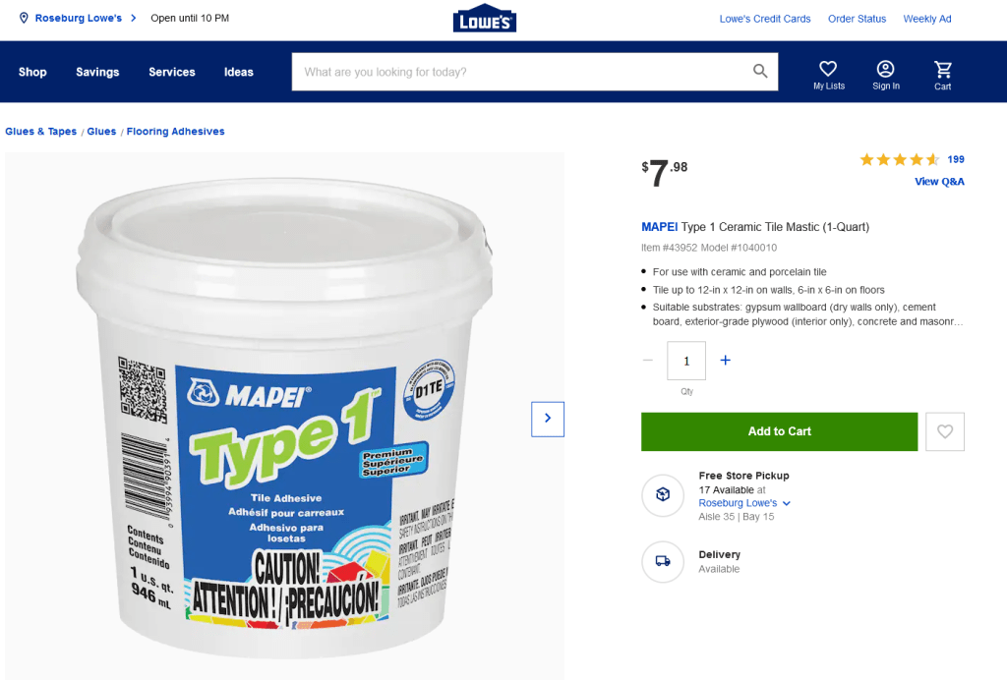
Task: Show next product image with arrow
Action: (548, 419)
